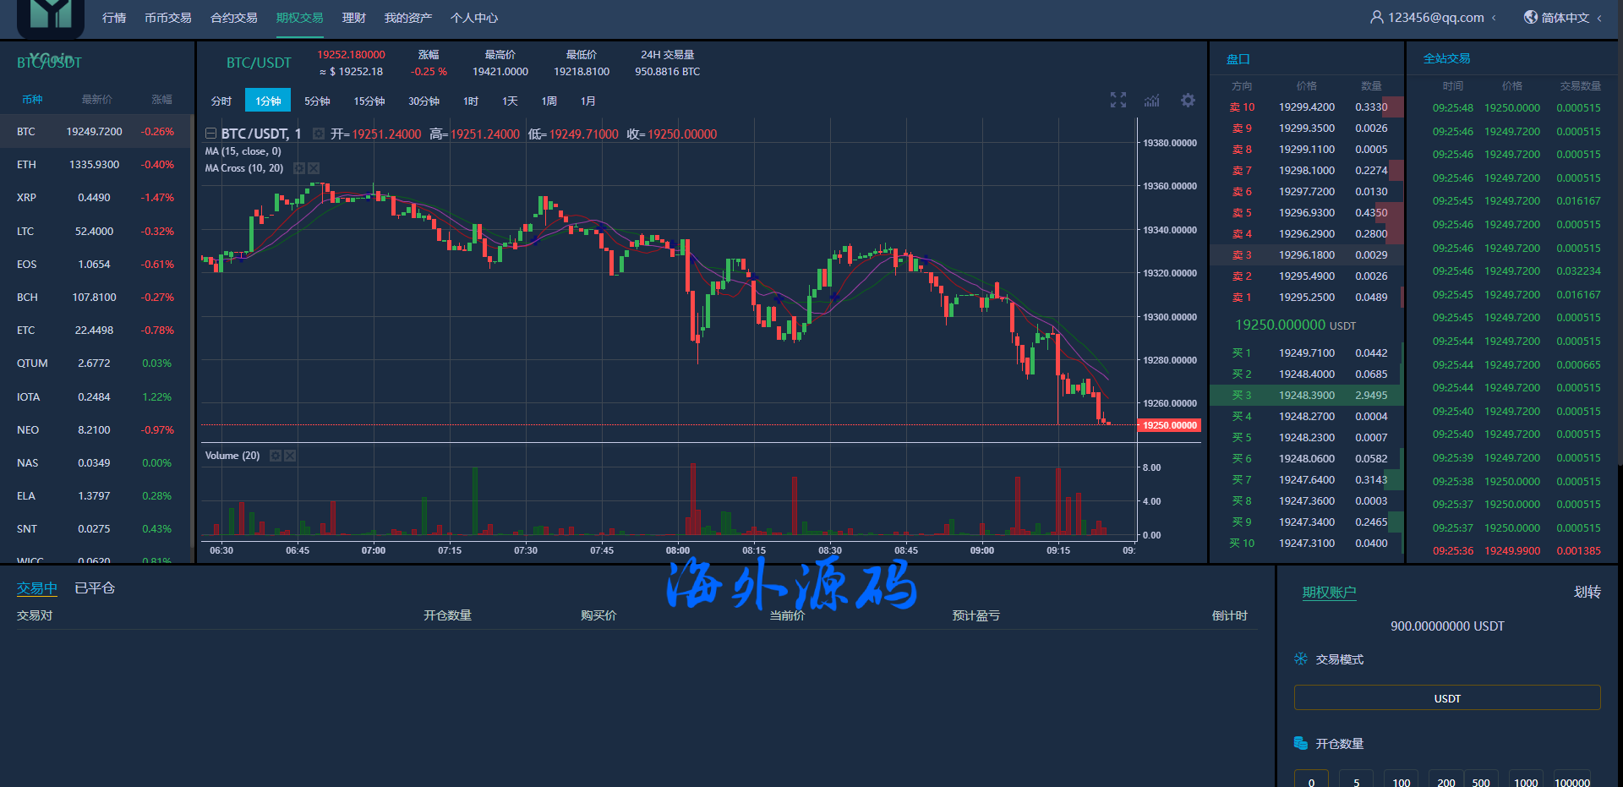This screenshot has height=787, width=1623.
Task: Click the user account avatar icon
Action: (1376, 17)
